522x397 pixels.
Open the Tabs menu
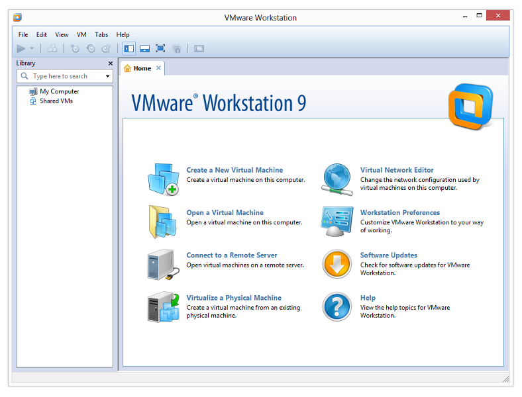(101, 34)
